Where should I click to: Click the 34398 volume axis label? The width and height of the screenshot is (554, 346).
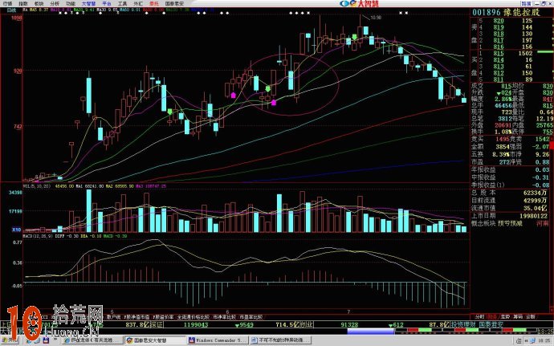point(15,193)
